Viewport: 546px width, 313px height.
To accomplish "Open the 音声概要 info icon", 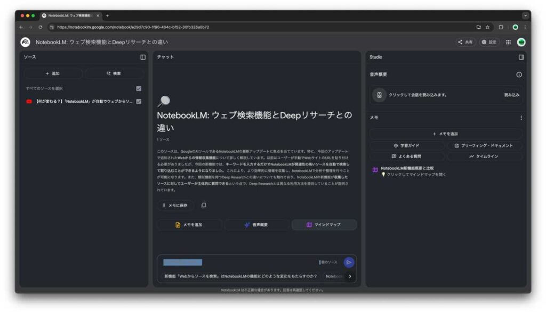I will click(519, 75).
